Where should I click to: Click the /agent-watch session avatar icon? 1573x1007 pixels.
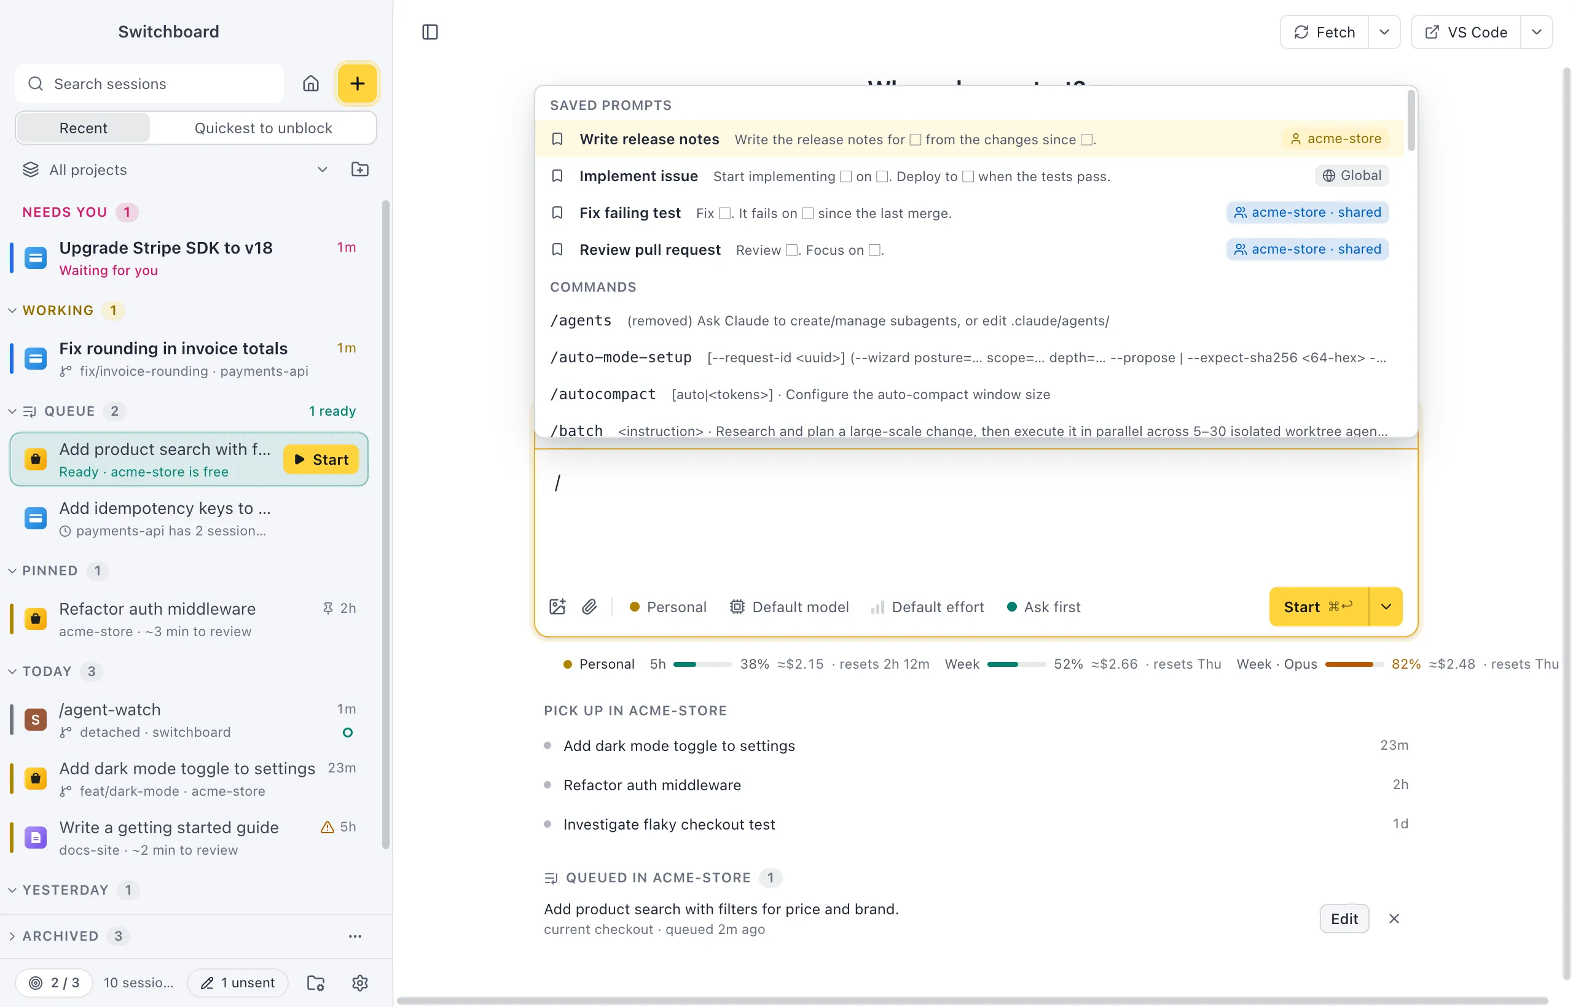(36, 720)
